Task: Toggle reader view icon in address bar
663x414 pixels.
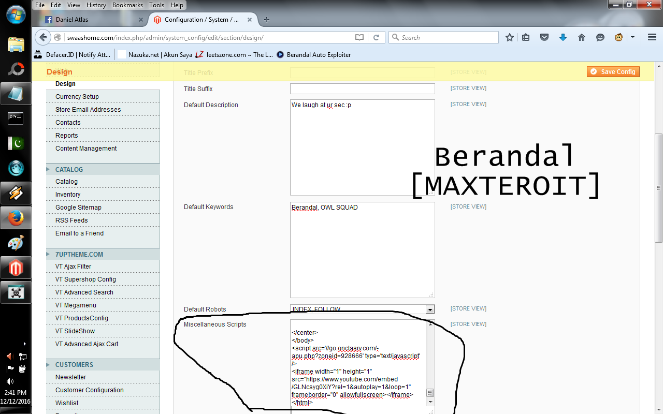Action: click(x=359, y=37)
